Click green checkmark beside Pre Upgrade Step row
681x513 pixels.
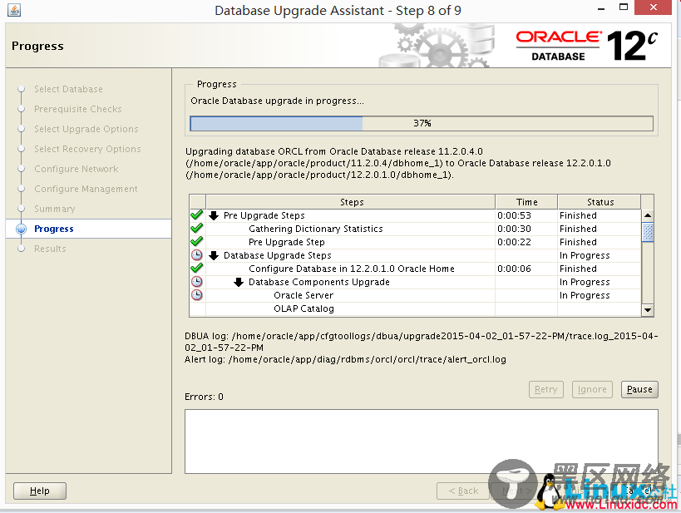tap(197, 241)
